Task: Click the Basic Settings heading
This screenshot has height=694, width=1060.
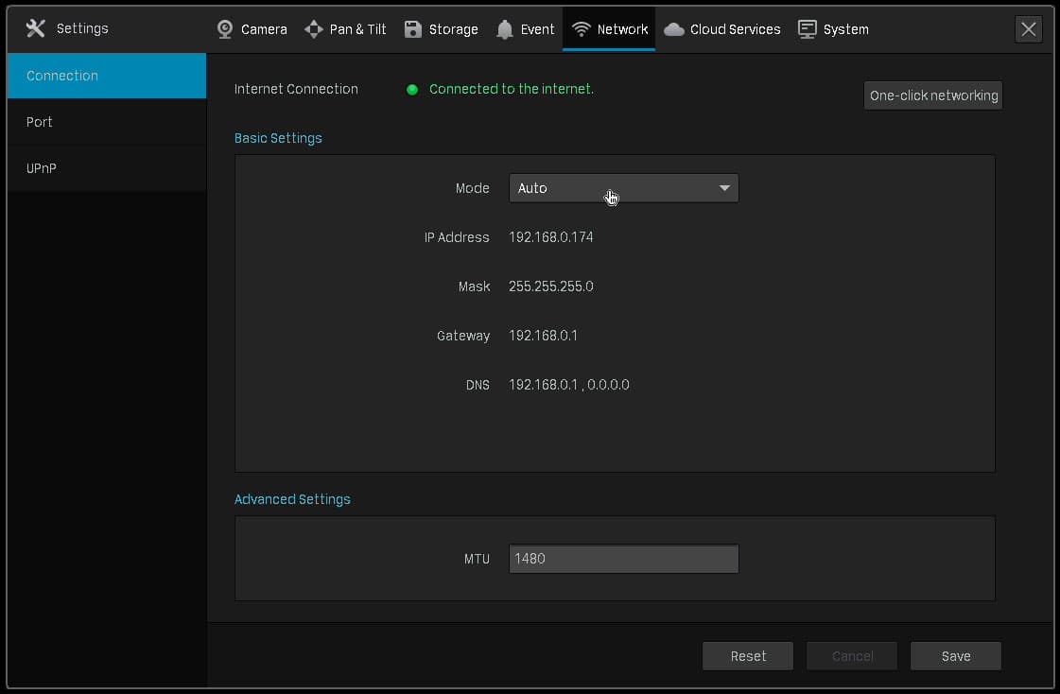Action: tap(278, 138)
